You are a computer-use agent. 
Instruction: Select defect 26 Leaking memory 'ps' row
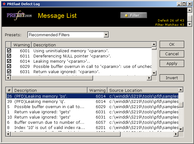(92, 96)
